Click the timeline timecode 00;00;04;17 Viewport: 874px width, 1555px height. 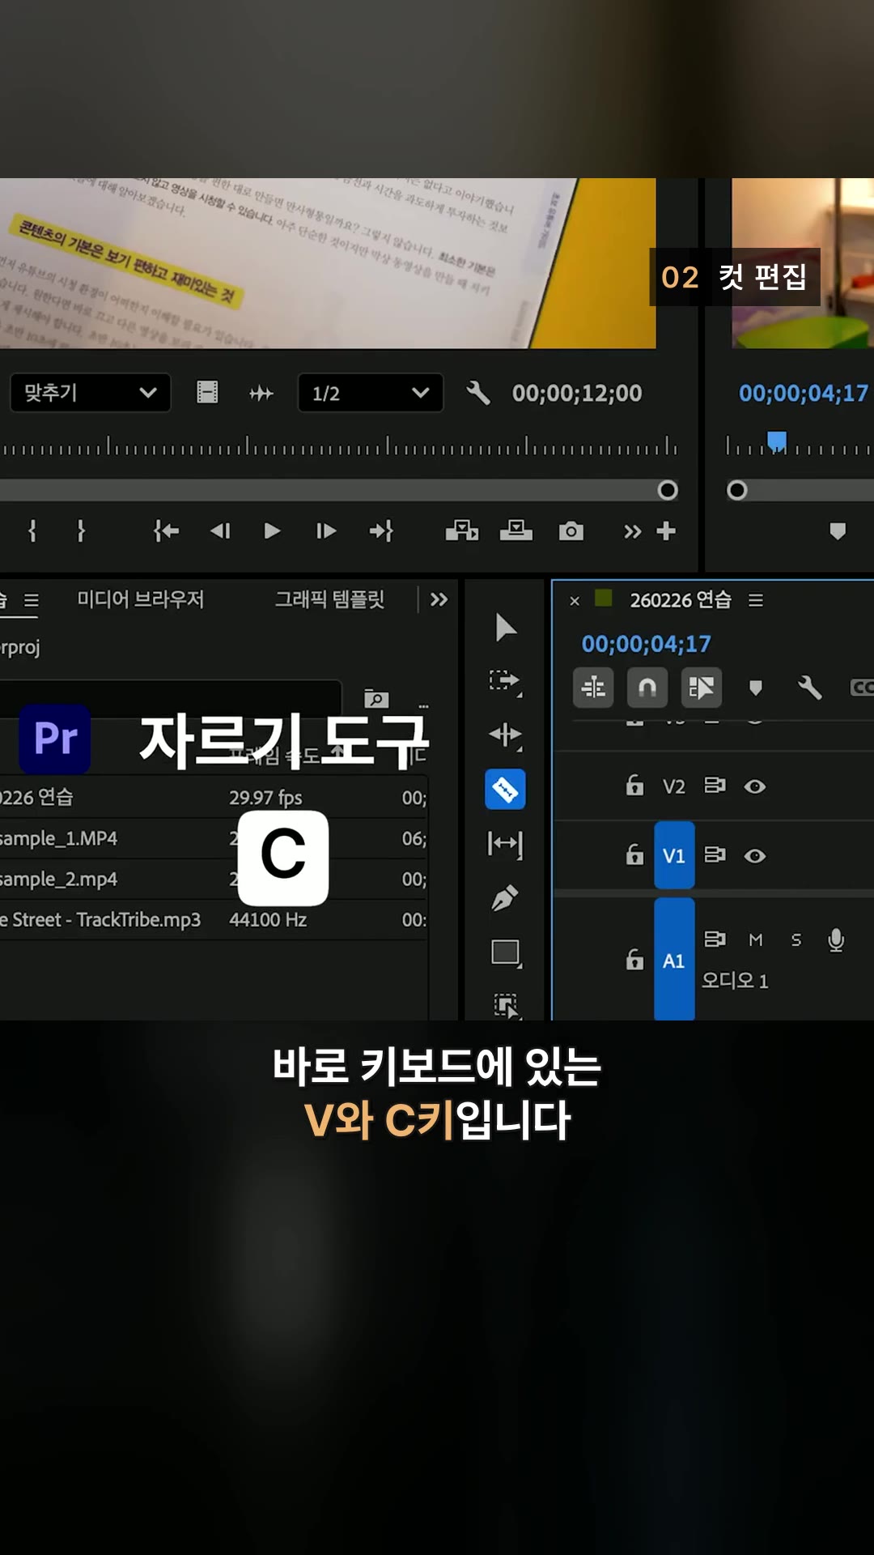pyautogui.click(x=646, y=644)
